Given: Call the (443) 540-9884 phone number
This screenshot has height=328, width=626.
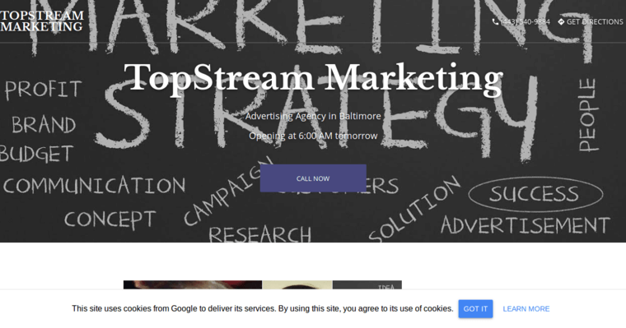Looking at the screenshot, I should [525, 22].
